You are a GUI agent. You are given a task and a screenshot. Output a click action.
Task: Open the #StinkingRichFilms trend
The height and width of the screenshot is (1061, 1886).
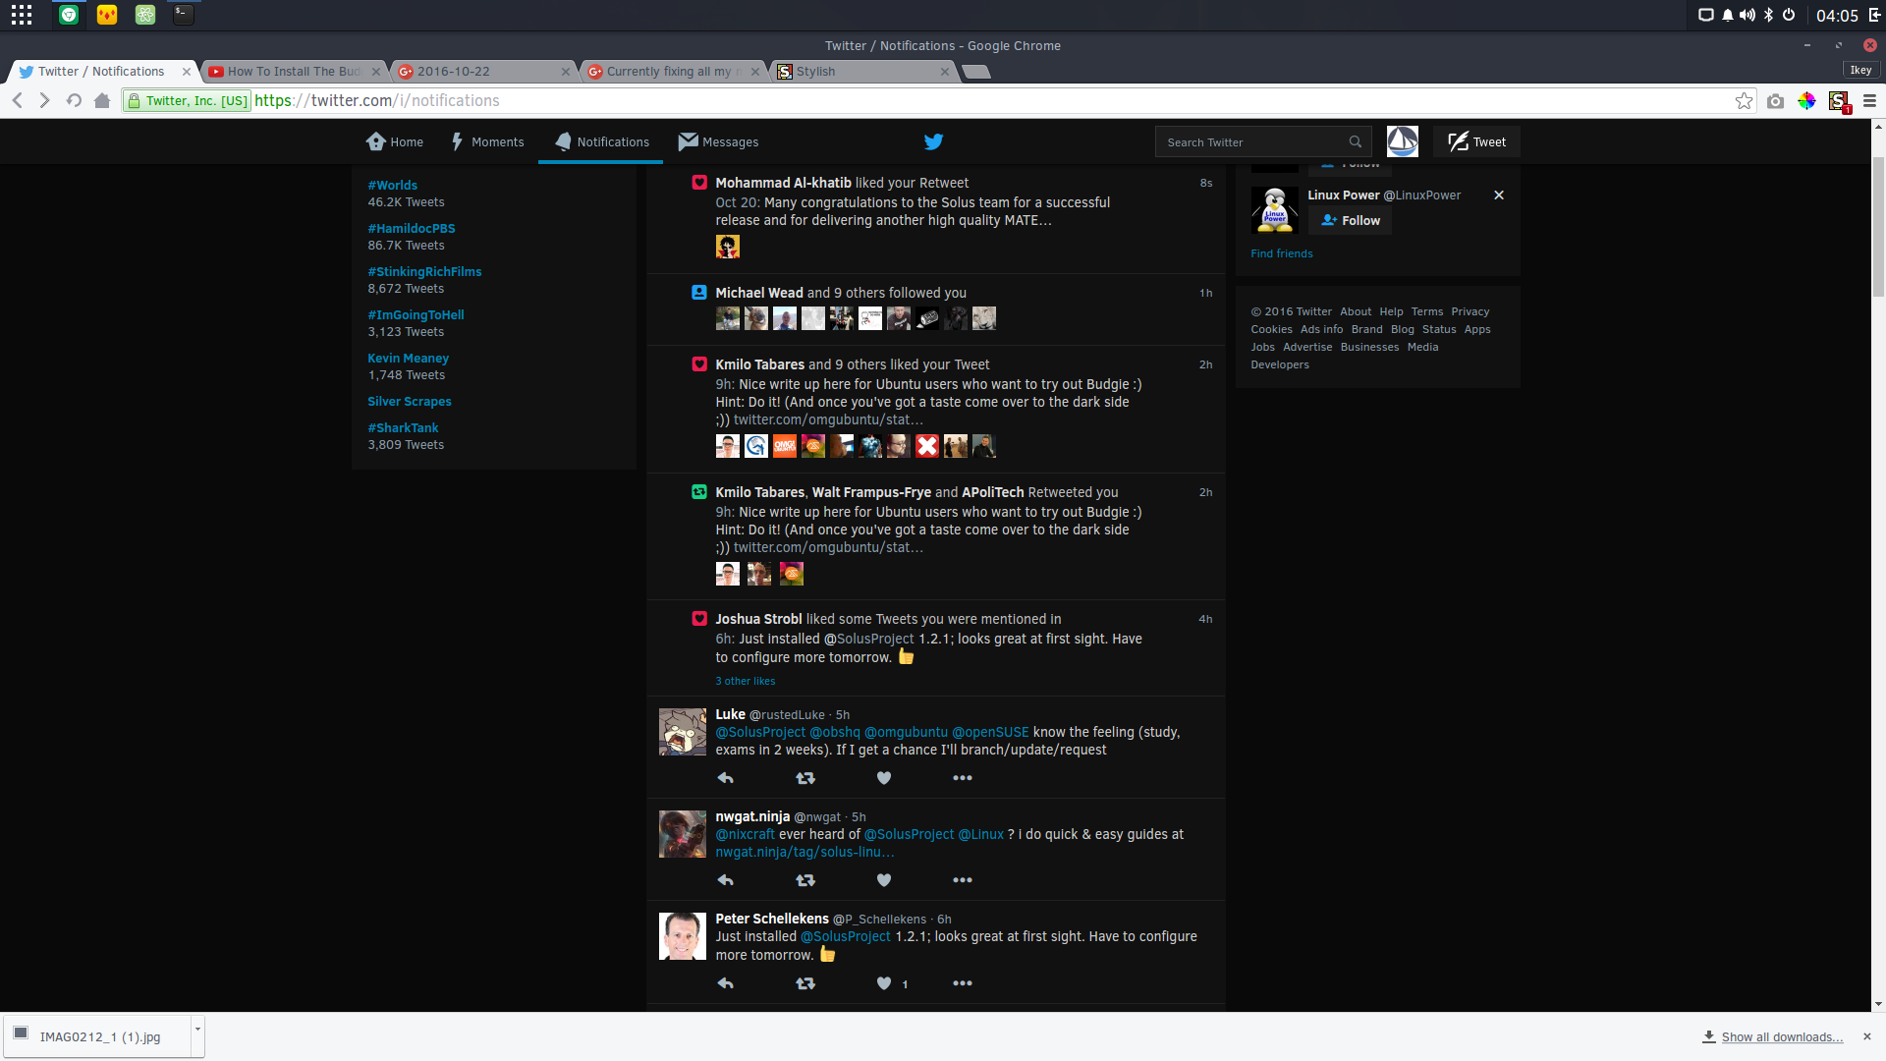tap(424, 272)
